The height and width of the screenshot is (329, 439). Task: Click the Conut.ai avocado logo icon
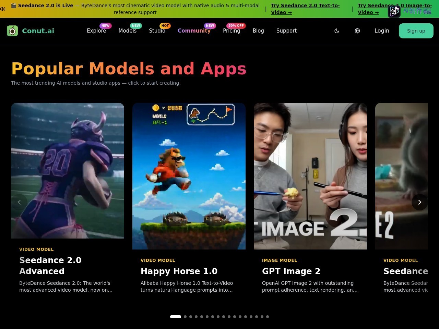(12, 31)
